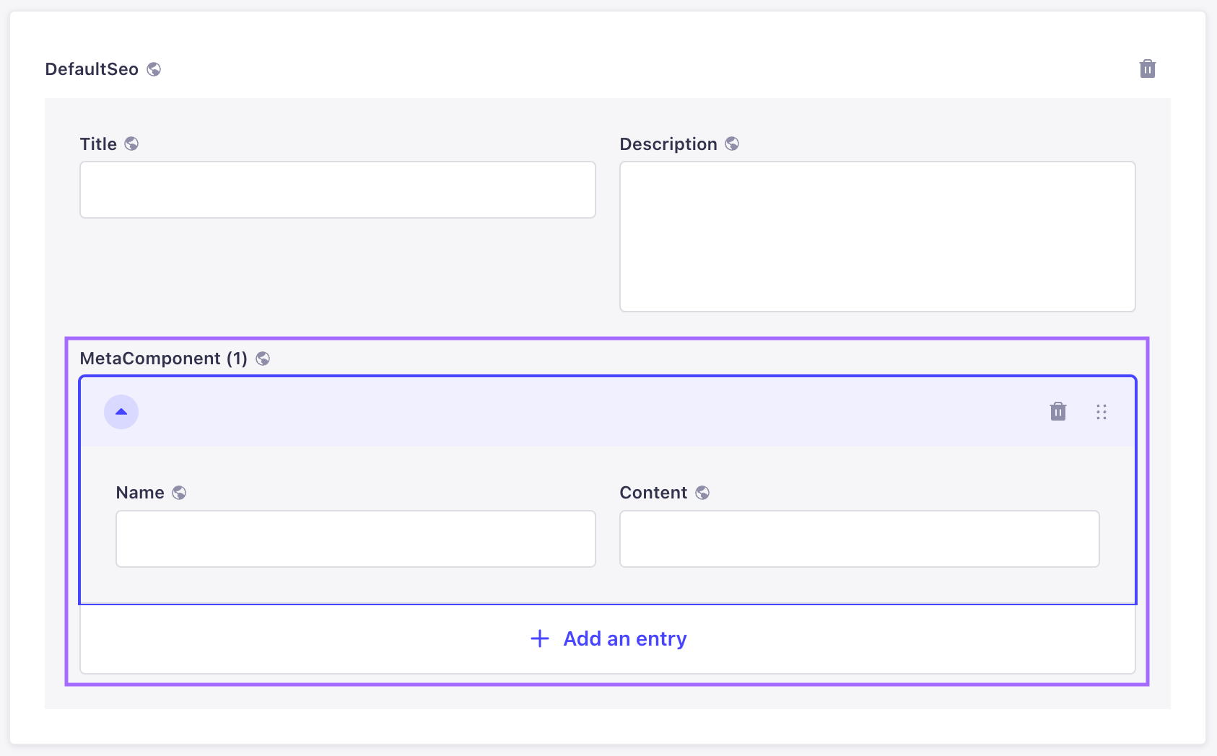Click inside the Description textarea
This screenshot has height=756, width=1217.
pyautogui.click(x=877, y=237)
